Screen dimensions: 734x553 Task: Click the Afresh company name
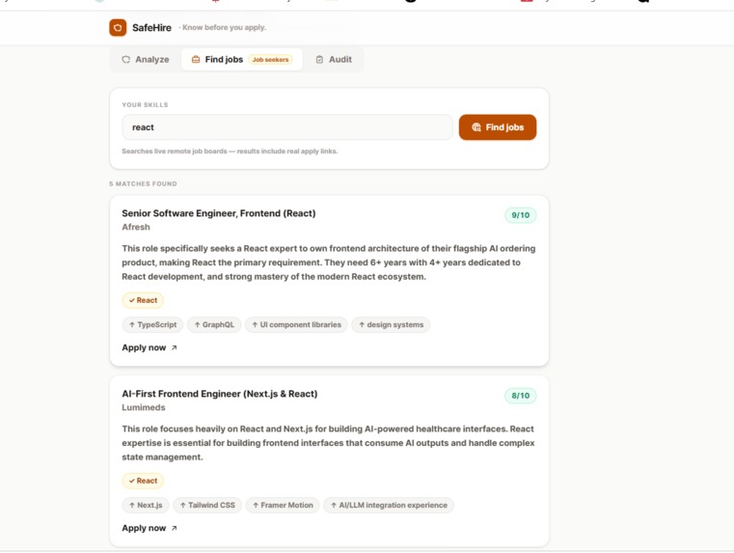click(x=136, y=227)
